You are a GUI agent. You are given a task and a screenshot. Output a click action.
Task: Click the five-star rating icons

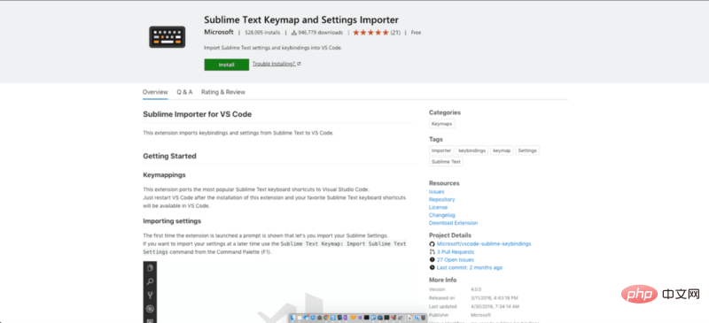pyautogui.click(x=370, y=33)
